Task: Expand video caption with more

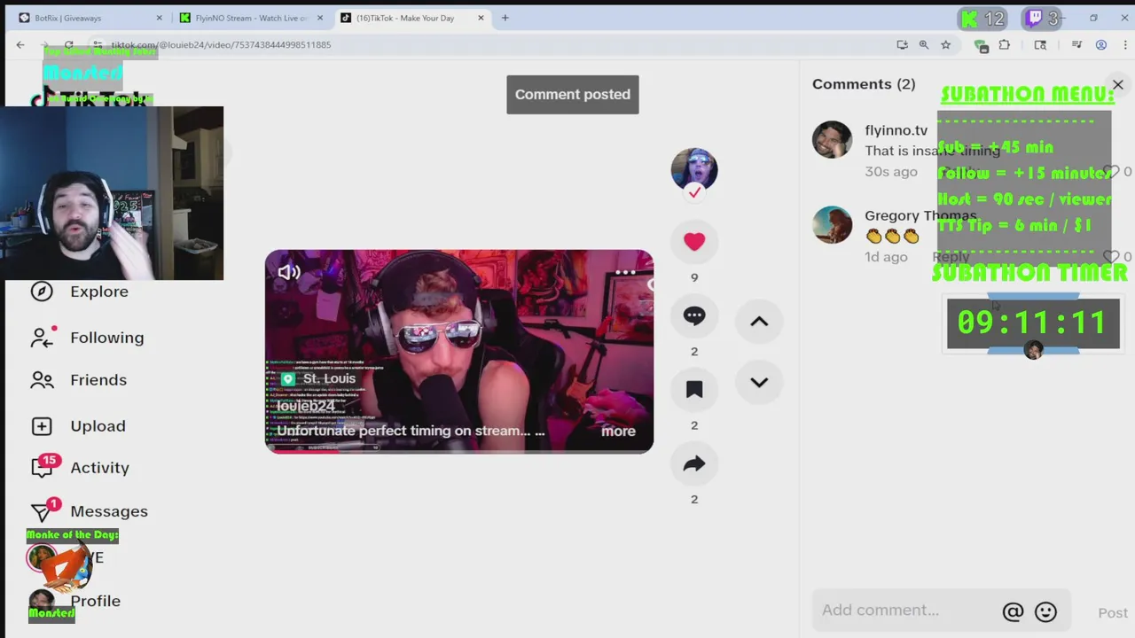Action: tap(618, 432)
